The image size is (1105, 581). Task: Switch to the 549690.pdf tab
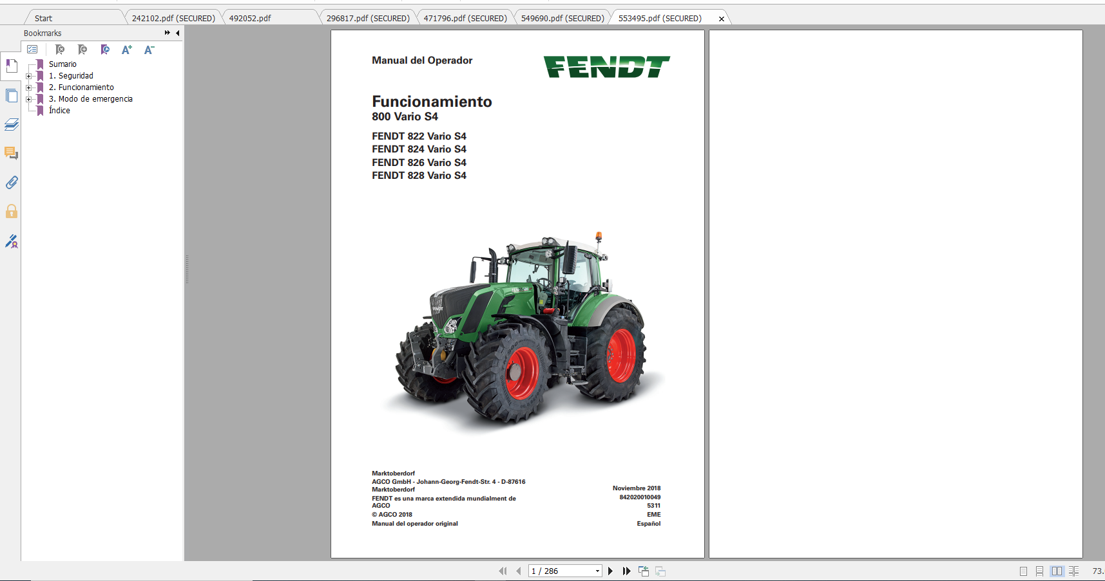coord(562,18)
